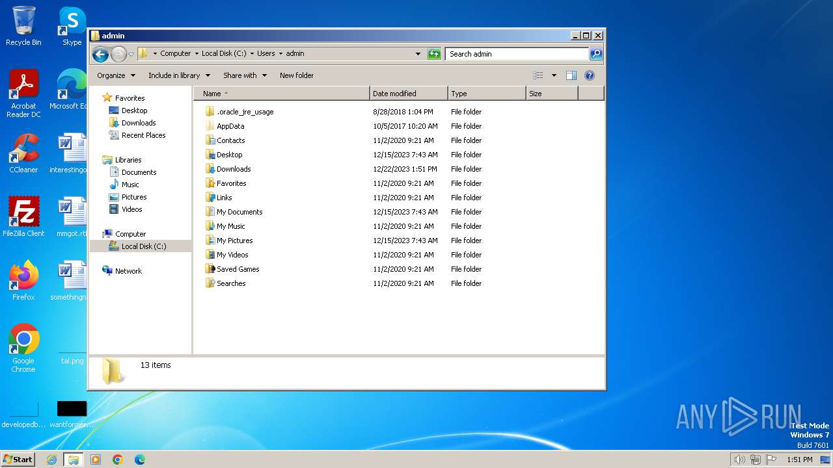833x468 pixels.
Task: Click the 12/22/2023 1:51 PM date cell
Action: click(x=404, y=169)
